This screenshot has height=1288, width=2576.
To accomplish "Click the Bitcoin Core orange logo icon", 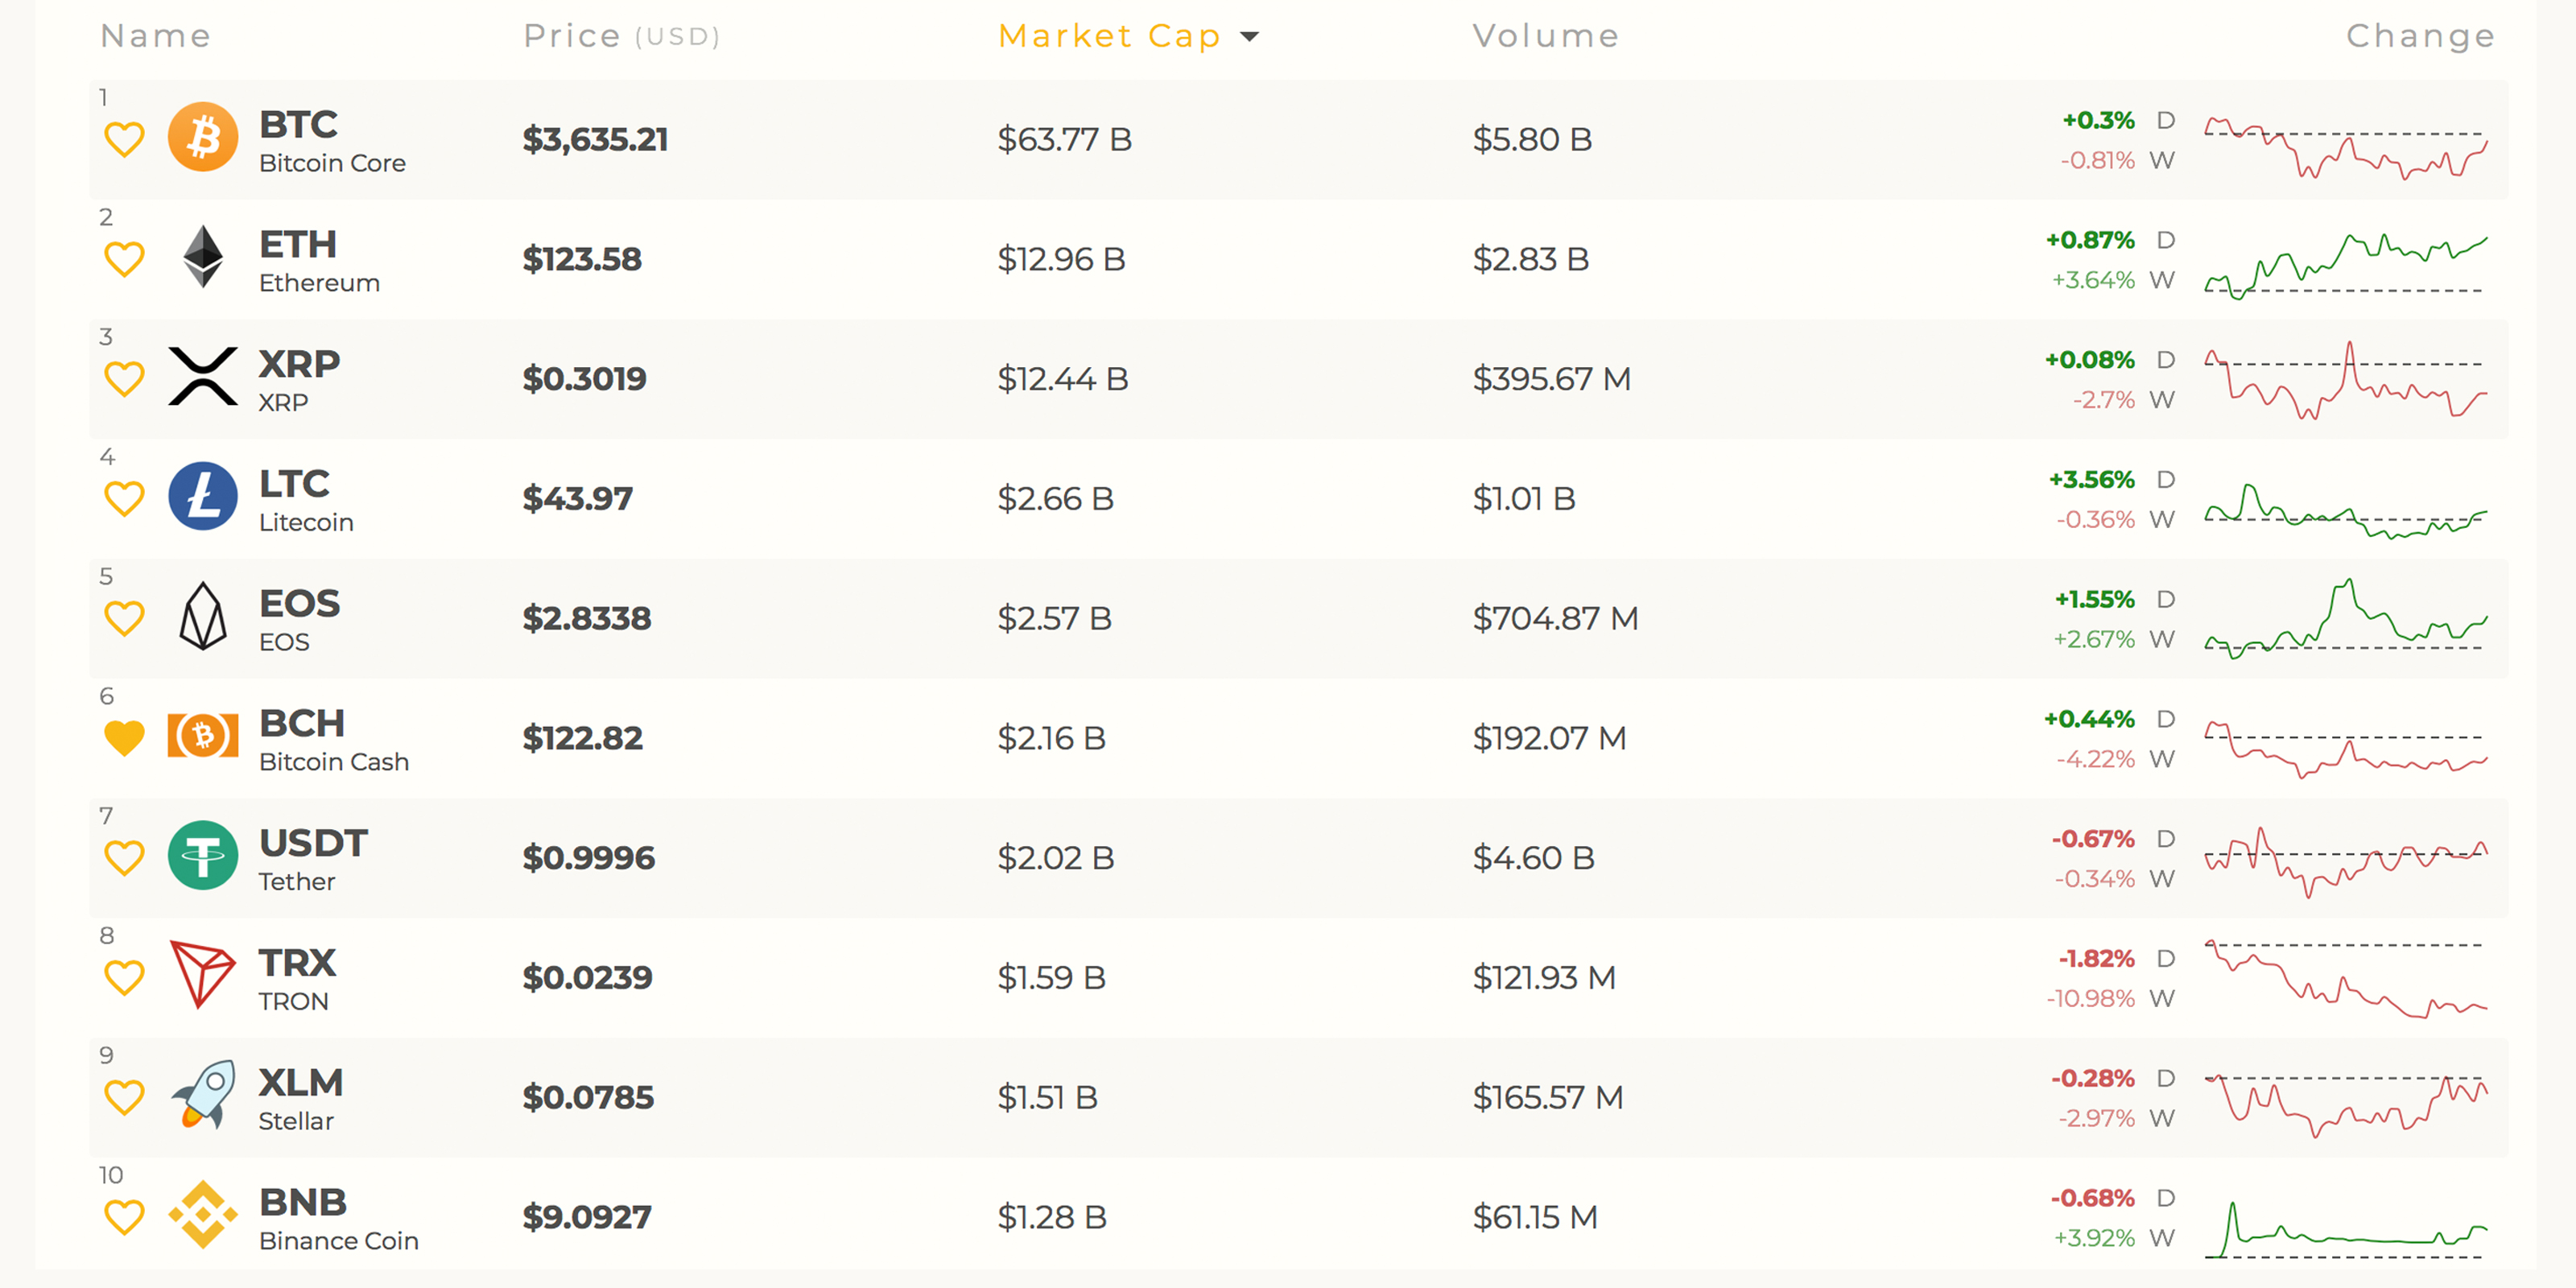I will (x=203, y=138).
